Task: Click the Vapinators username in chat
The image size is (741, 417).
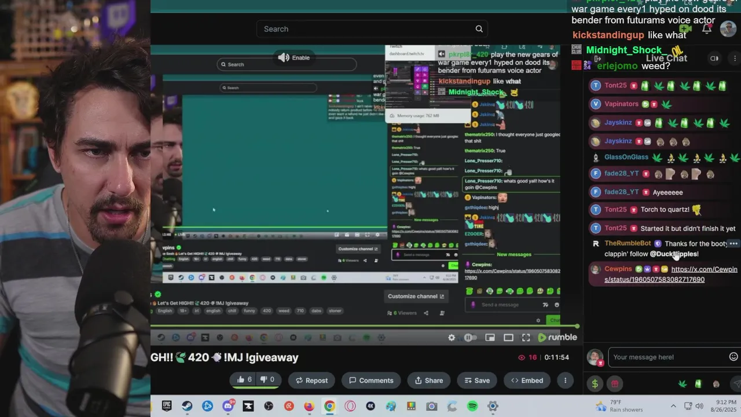Action: tap(621, 104)
